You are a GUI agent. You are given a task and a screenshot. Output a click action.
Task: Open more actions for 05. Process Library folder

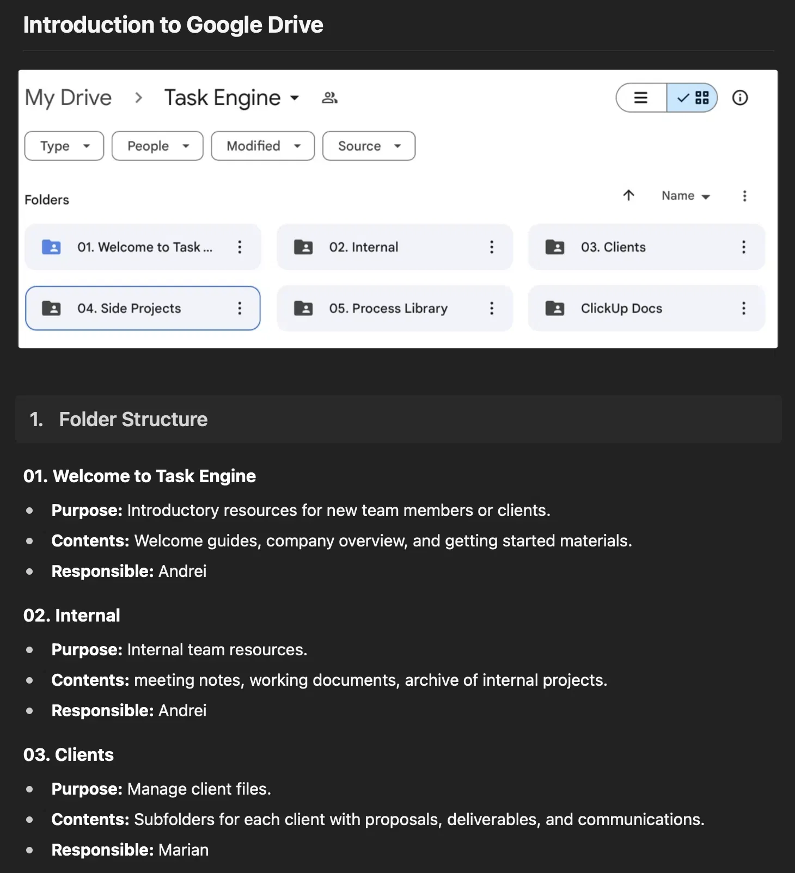[492, 308]
